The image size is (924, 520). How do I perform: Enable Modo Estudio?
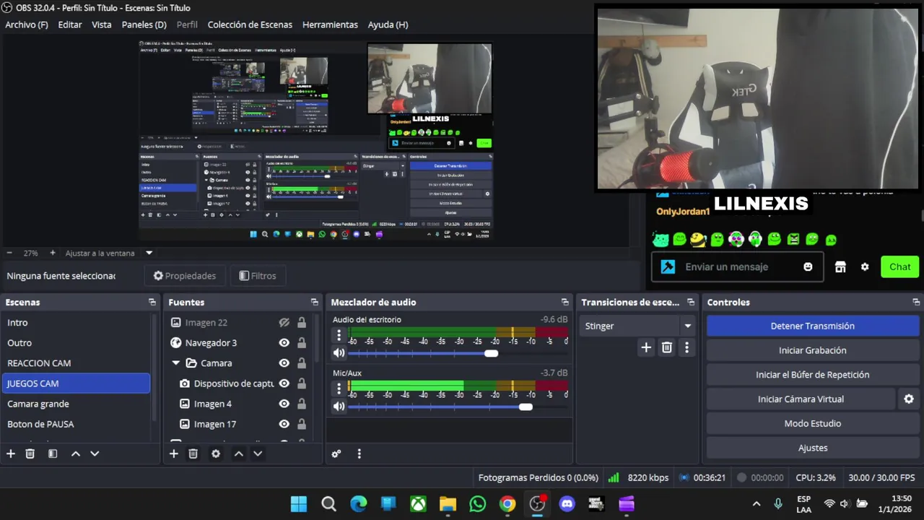[x=813, y=423]
